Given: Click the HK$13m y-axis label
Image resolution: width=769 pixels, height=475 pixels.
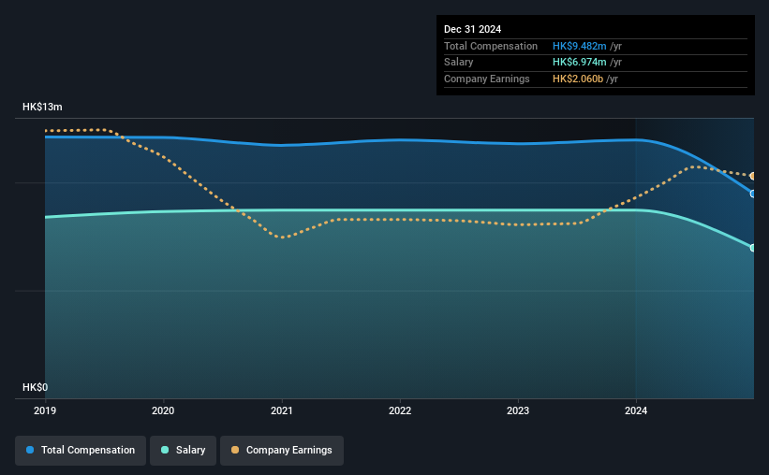Looking at the screenshot, I should (x=42, y=107).
